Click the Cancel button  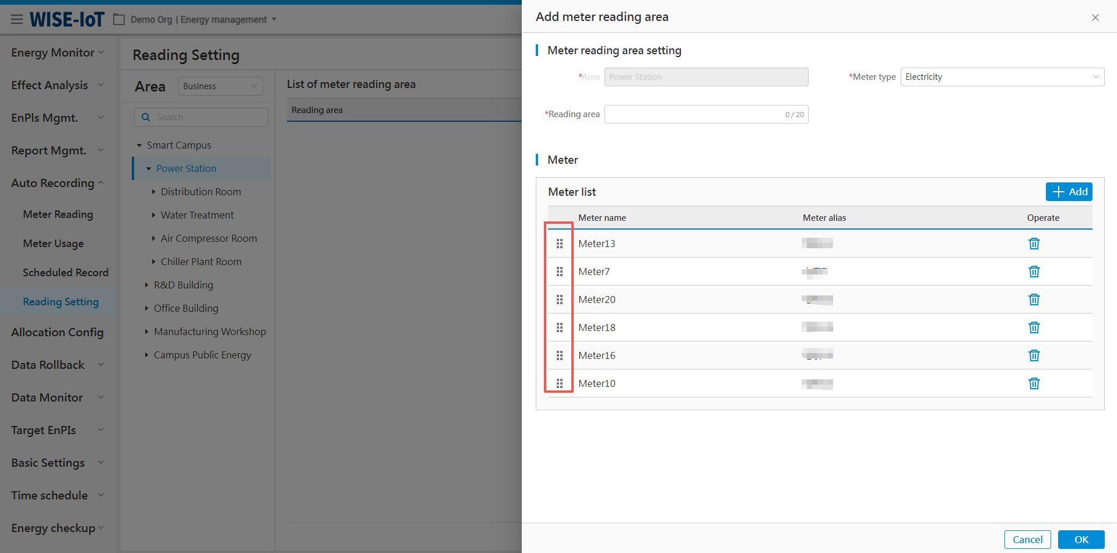coord(1027,540)
